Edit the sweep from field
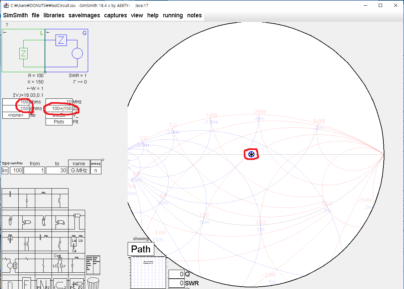The height and width of the screenshot is (289, 404). (x=34, y=171)
